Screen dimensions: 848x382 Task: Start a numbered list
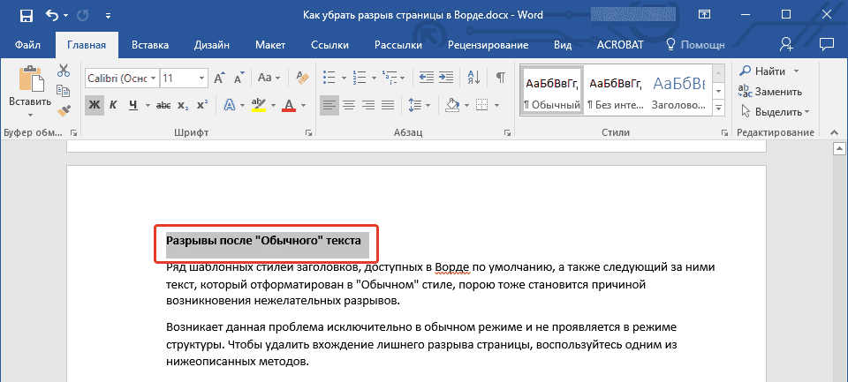358,78
